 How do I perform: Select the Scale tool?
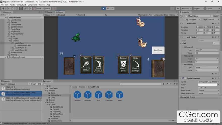click(17, 9)
